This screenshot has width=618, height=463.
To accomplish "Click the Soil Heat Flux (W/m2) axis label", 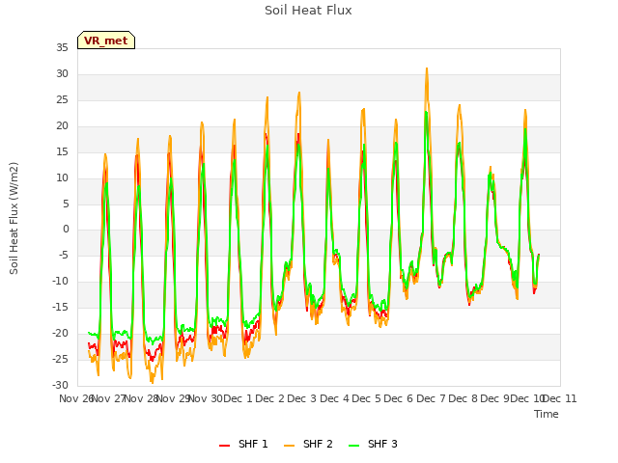I will [x=14, y=218].
